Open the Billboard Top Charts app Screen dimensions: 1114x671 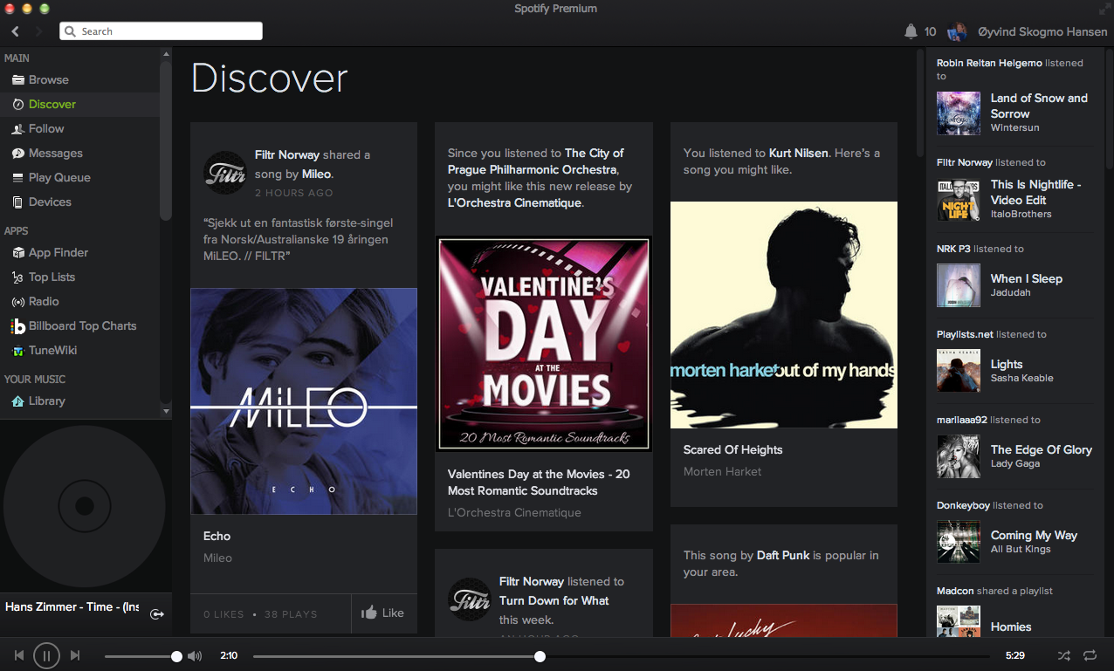(82, 325)
